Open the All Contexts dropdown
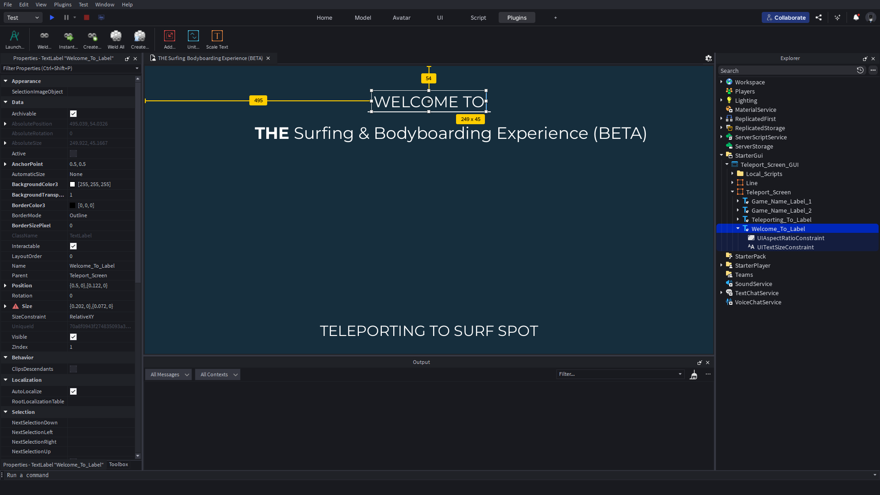The height and width of the screenshot is (495, 880). click(218, 374)
